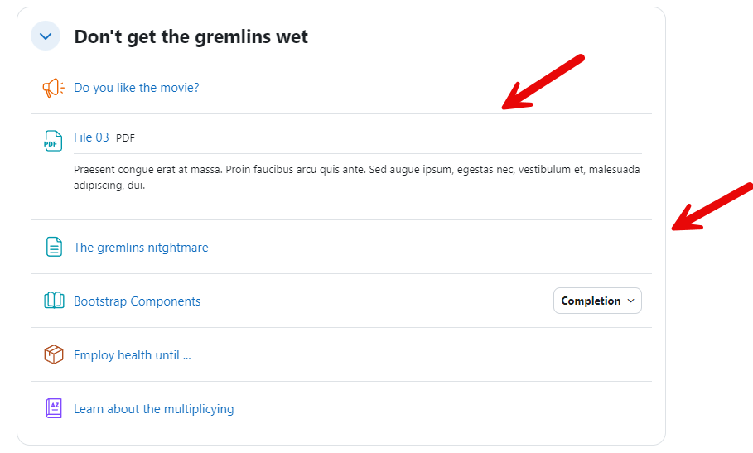Viewport: 753px width, 453px height.
Task: Open "Do you like the movie?" forum
Action: point(136,88)
